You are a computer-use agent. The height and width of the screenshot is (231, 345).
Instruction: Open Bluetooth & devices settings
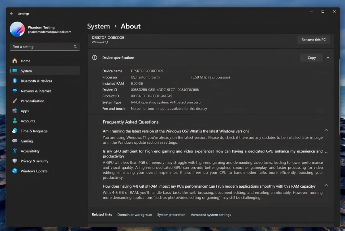(36, 81)
